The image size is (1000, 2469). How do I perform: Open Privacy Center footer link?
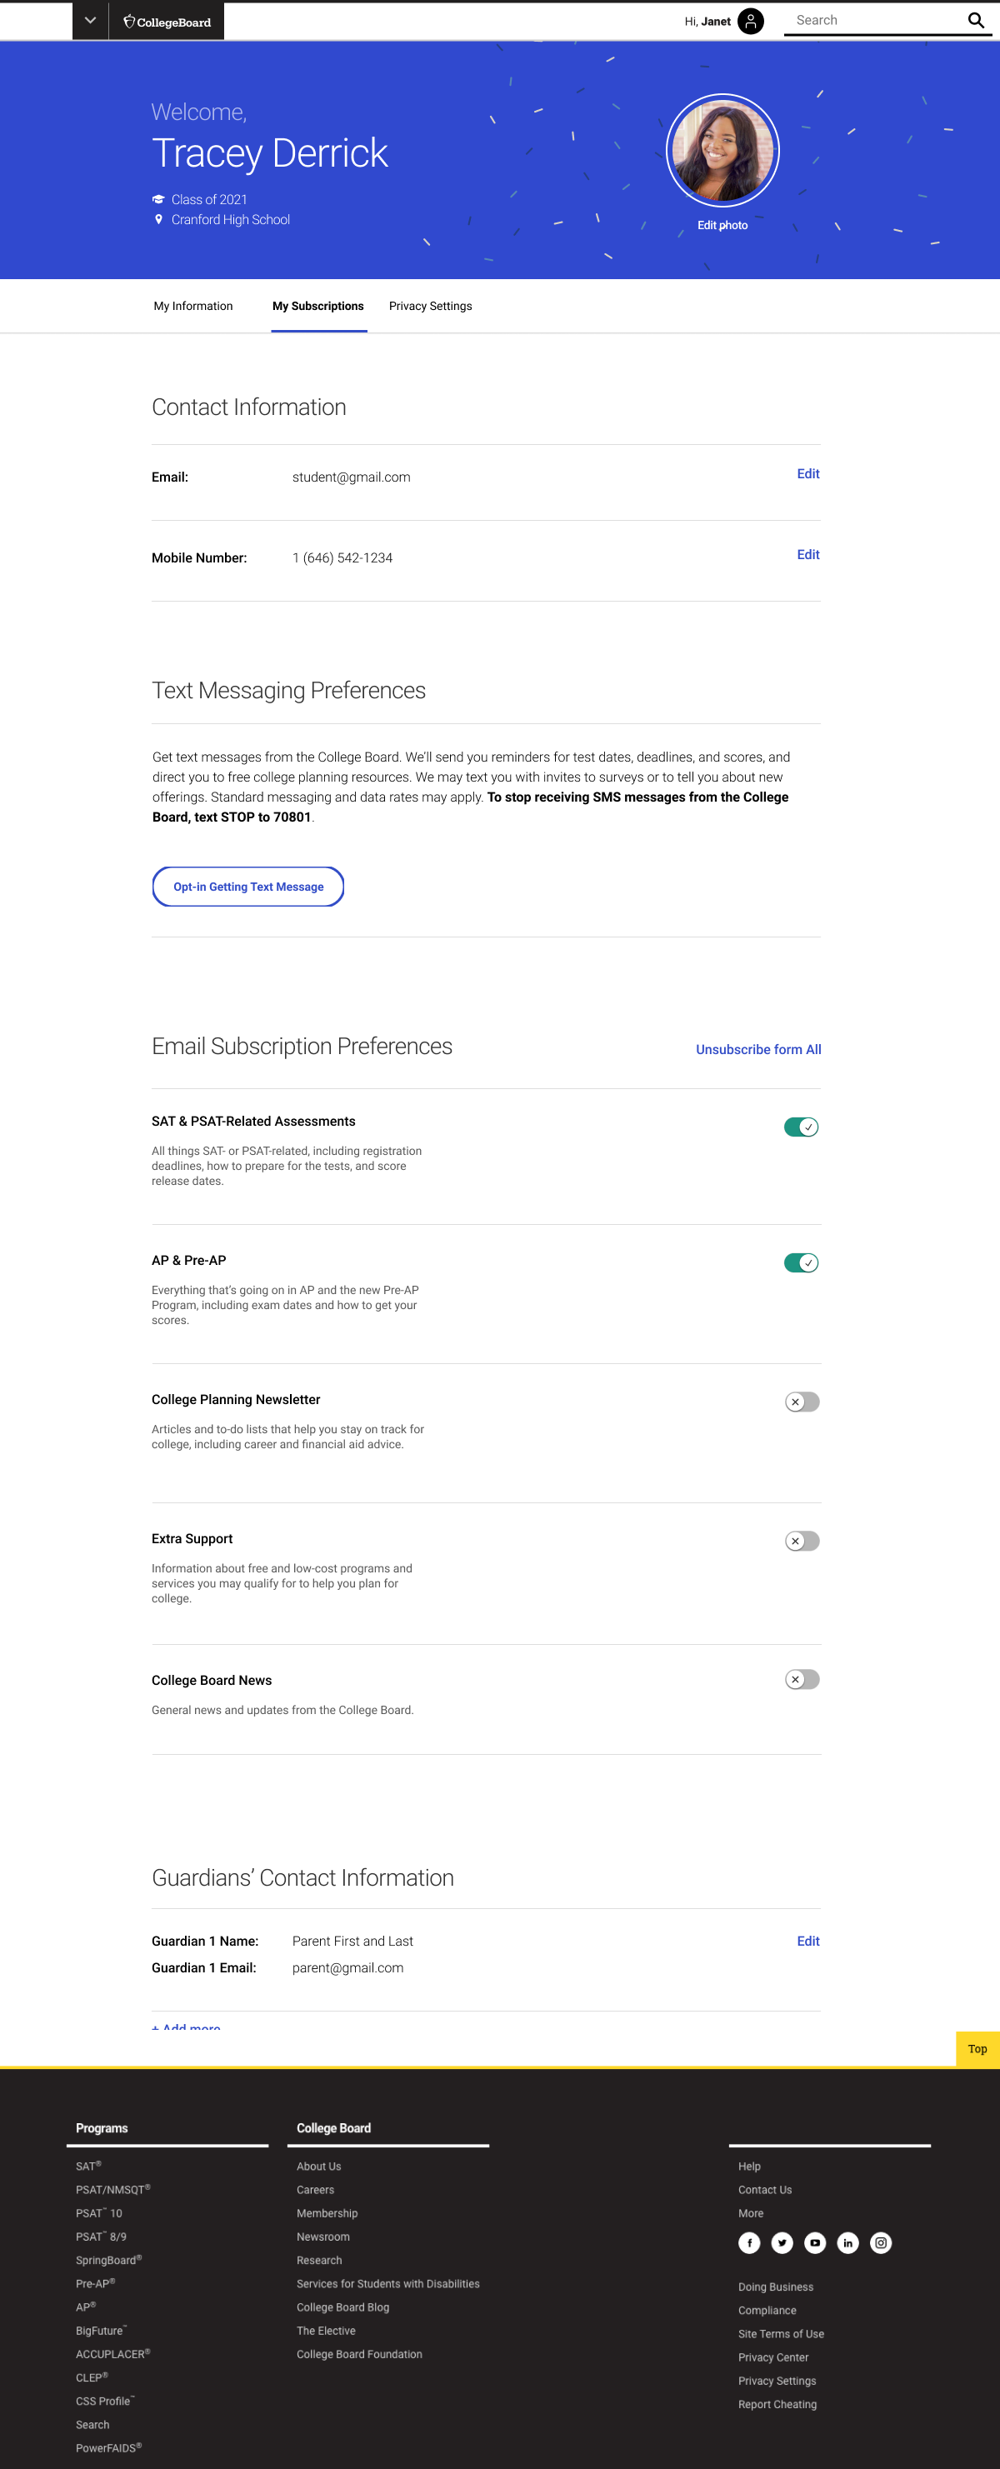(773, 2357)
